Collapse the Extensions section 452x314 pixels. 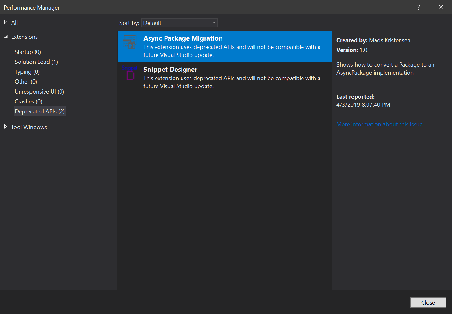(5, 37)
